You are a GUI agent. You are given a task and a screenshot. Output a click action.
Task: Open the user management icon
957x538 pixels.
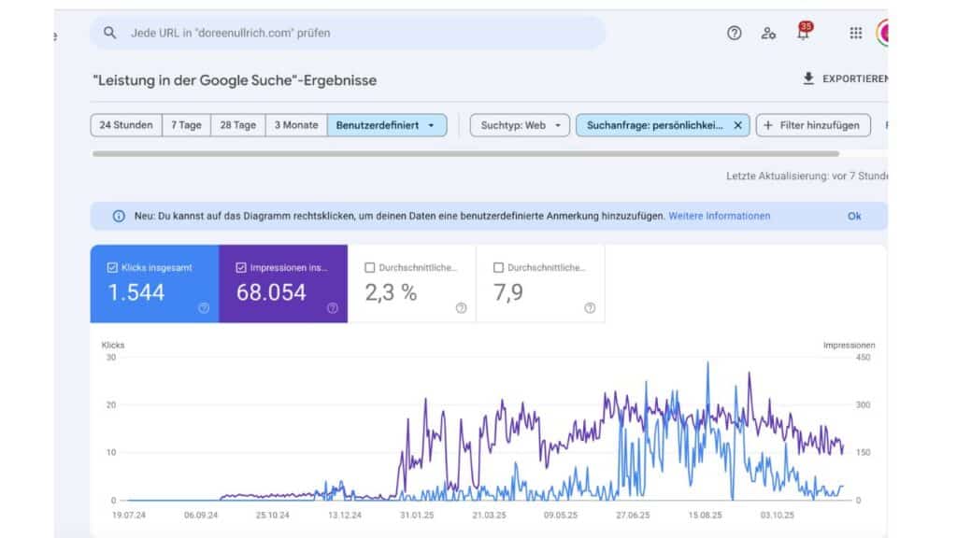point(768,33)
